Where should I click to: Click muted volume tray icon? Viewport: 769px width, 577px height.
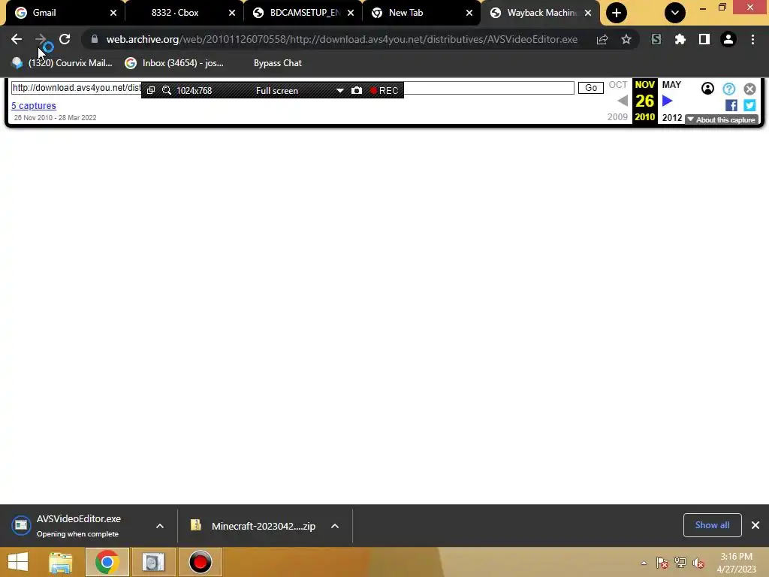(698, 563)
